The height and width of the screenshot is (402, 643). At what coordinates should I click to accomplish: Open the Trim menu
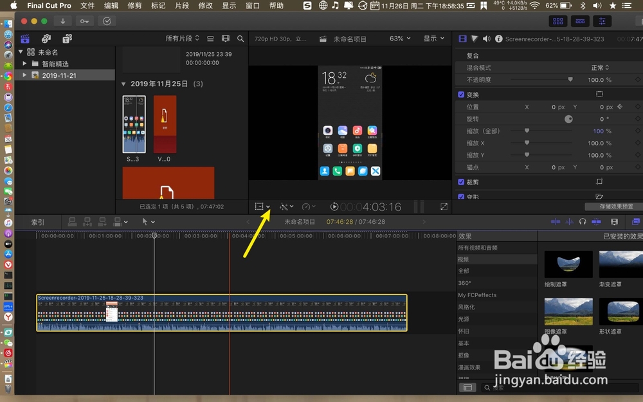(134, 5)
